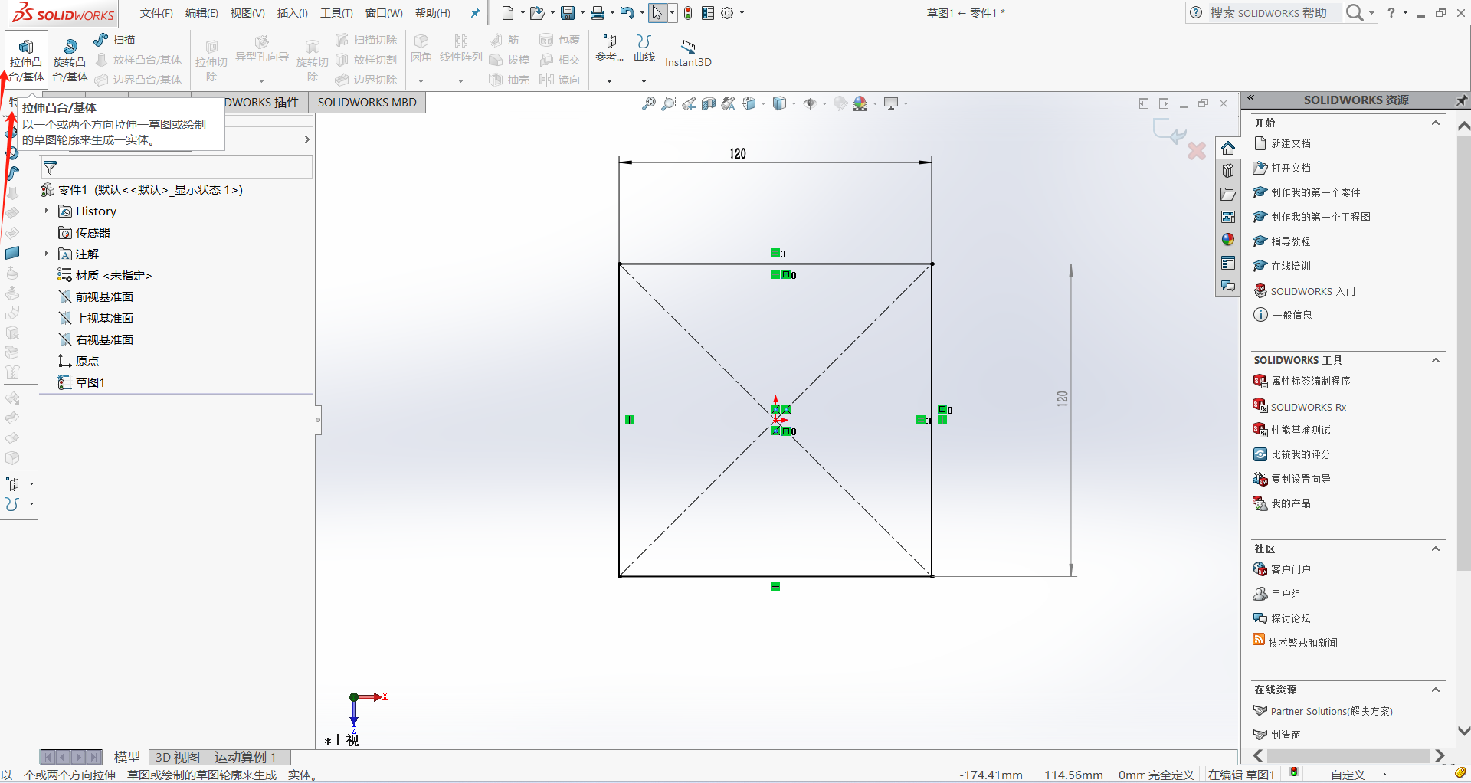Expand the History tree node
This screenshot has width=1471, height=783.
pos(47,211)
